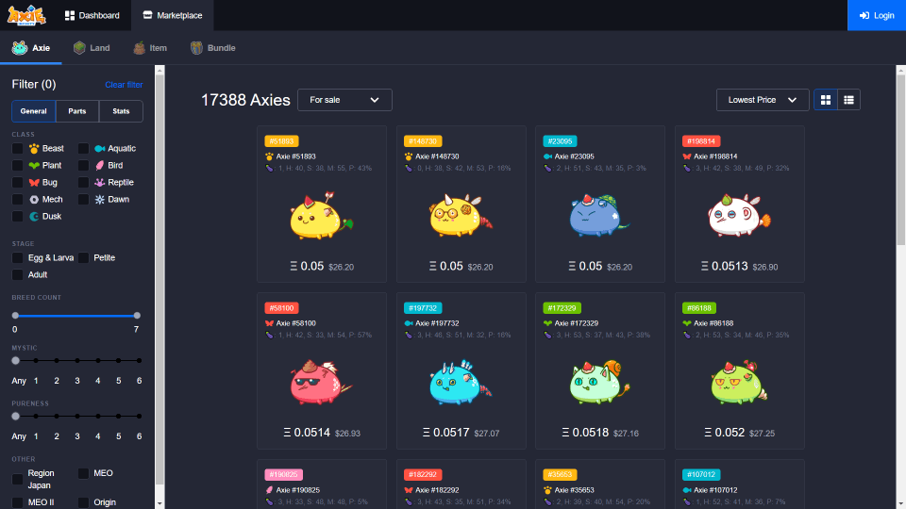Open the Bundle category icon tab
This screenshot has width=906, height=509.
[x=197, y=48]
